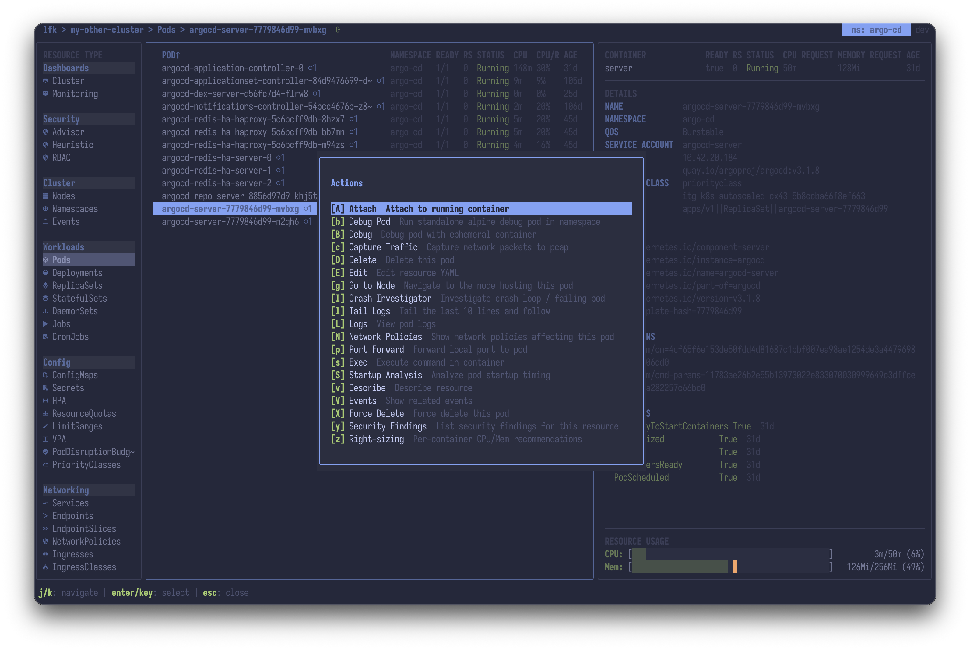
Task: Click the HPA scaling icon
Action: pos(46,401)
